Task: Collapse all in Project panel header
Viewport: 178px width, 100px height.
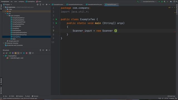Action: click(x=43, y=4)
